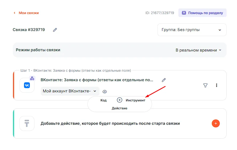Image resolution: width=237 pixels, height=150 pixels.
Task: Expand the Мой аккаунт ВКонтакте dropdown
Action: (x=70, y=91)
